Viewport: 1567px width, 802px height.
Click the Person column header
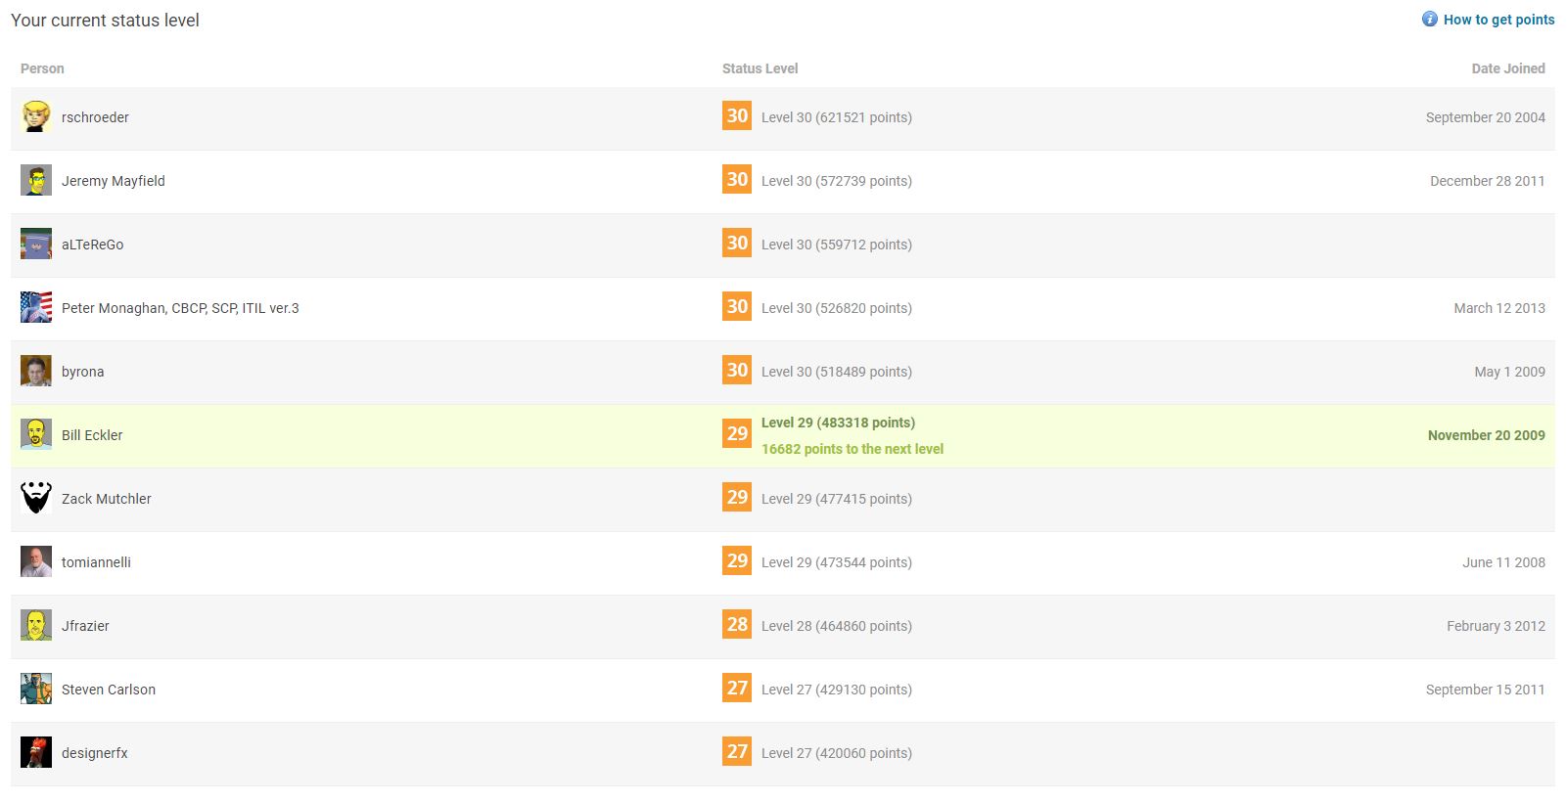click(x=42, y=68)
